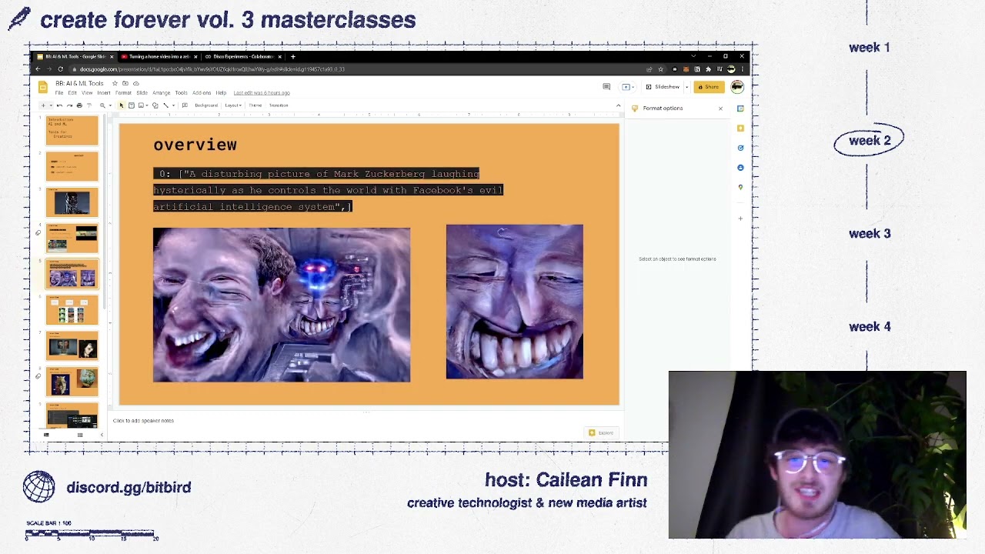Screen dimensions: 985x554
Task: Click the Print icon in toolbar
Action: click(x=79, y=105)
